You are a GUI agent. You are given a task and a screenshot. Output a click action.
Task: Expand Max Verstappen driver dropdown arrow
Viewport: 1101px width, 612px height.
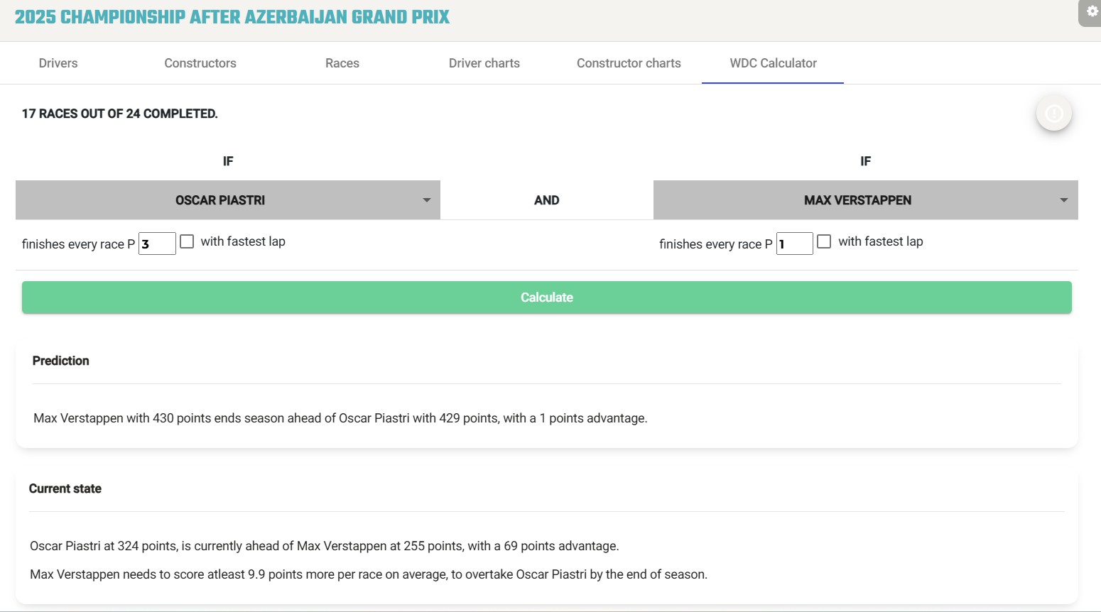click(x=1063, y=200)
